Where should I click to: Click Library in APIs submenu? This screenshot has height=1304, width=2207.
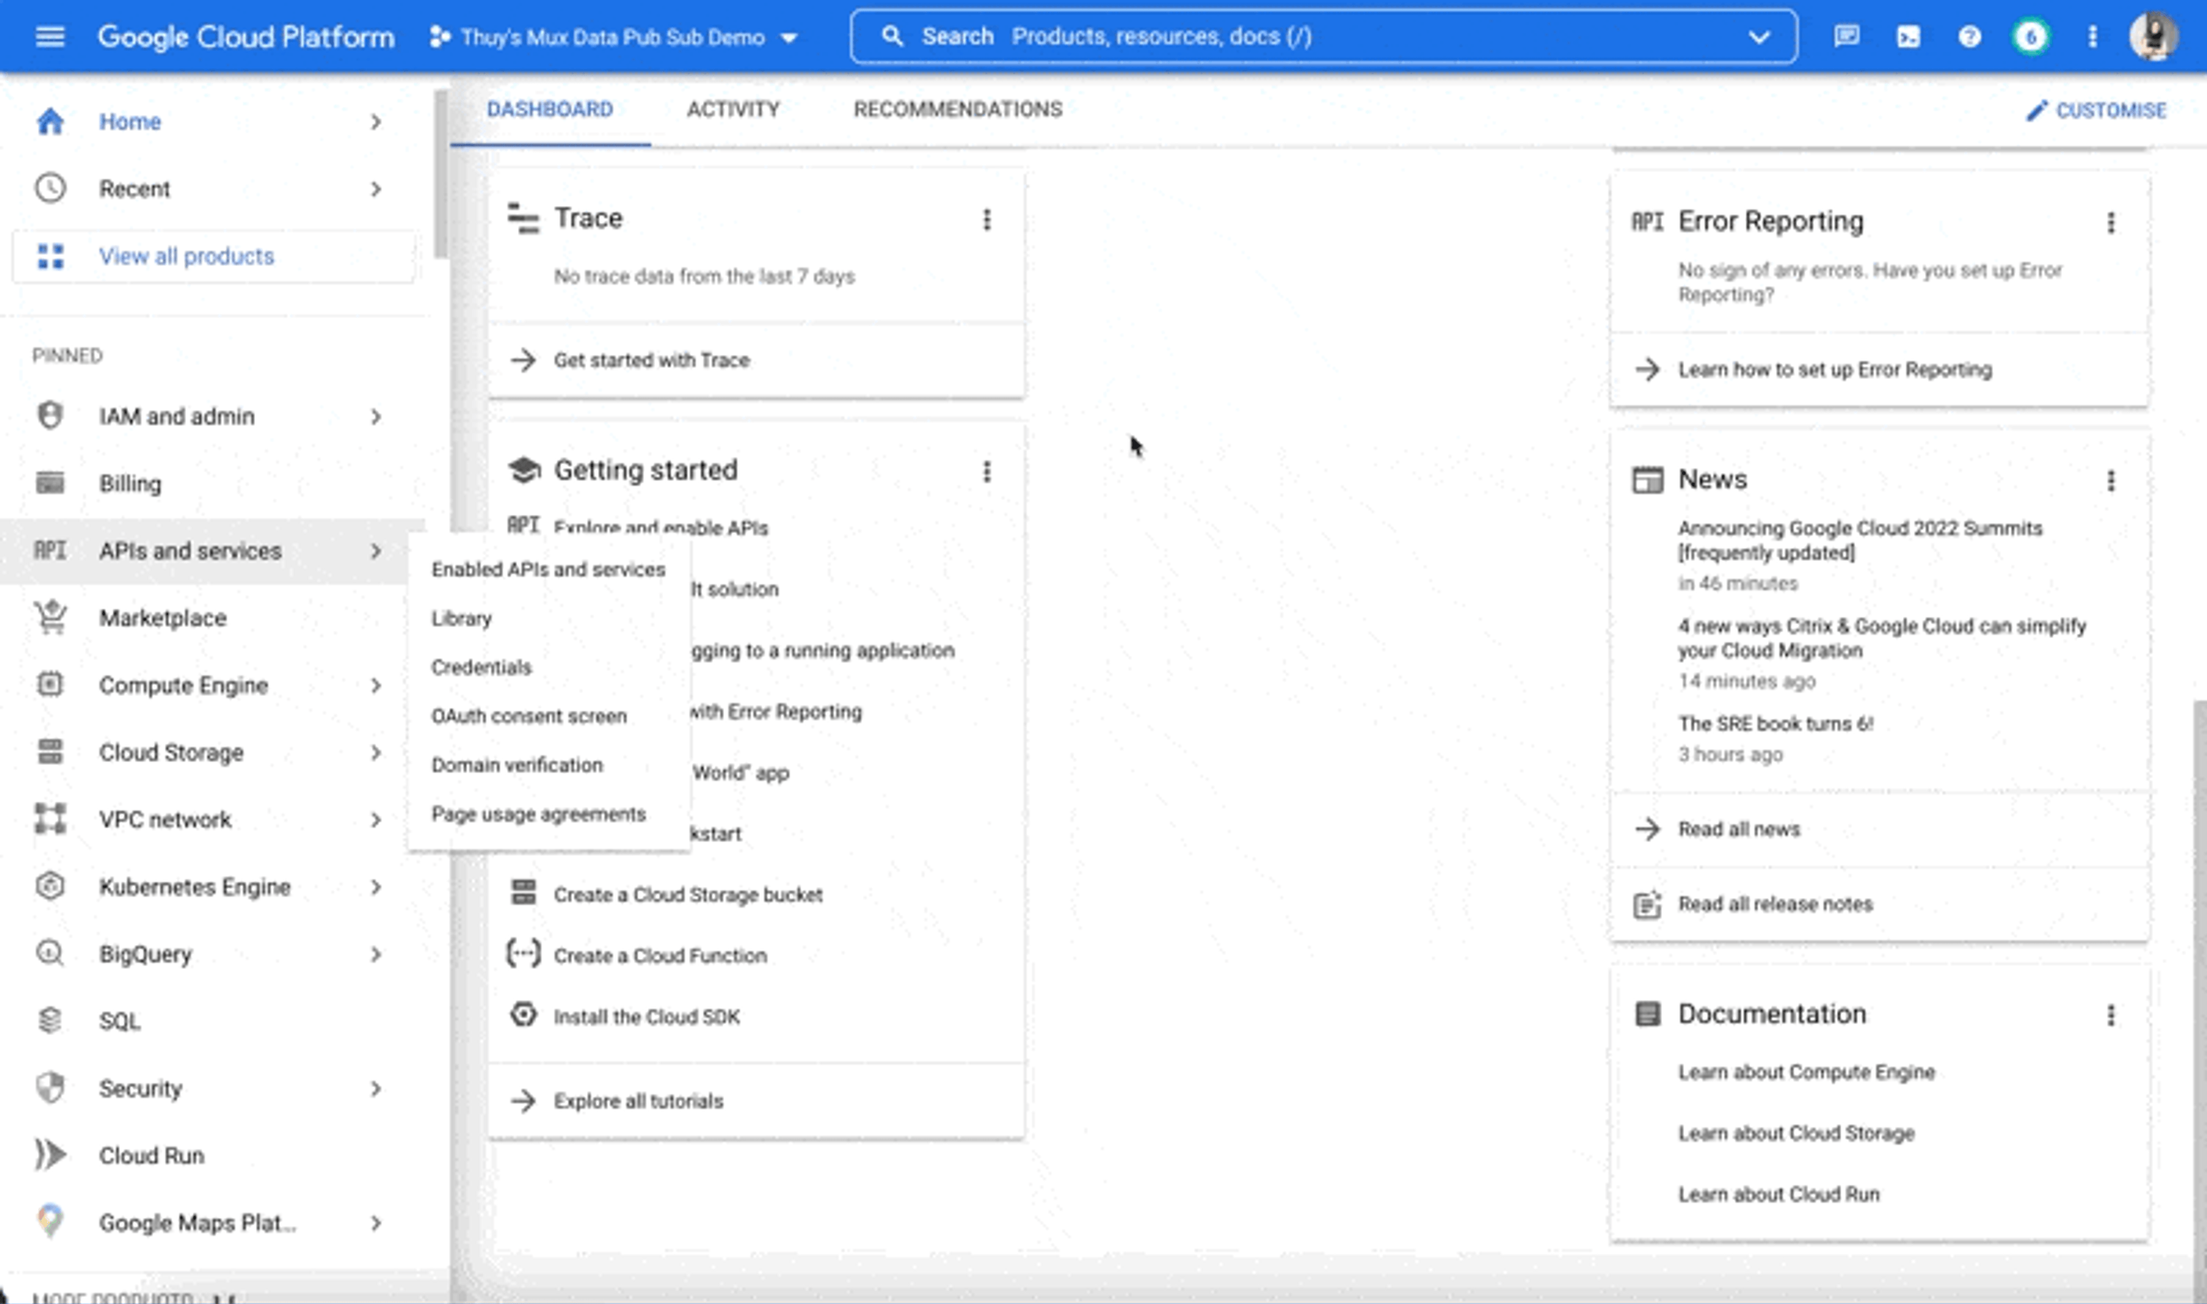tap(462, 618)
